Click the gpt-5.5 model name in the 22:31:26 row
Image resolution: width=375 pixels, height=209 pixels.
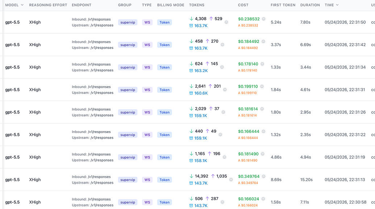[12, 112]
